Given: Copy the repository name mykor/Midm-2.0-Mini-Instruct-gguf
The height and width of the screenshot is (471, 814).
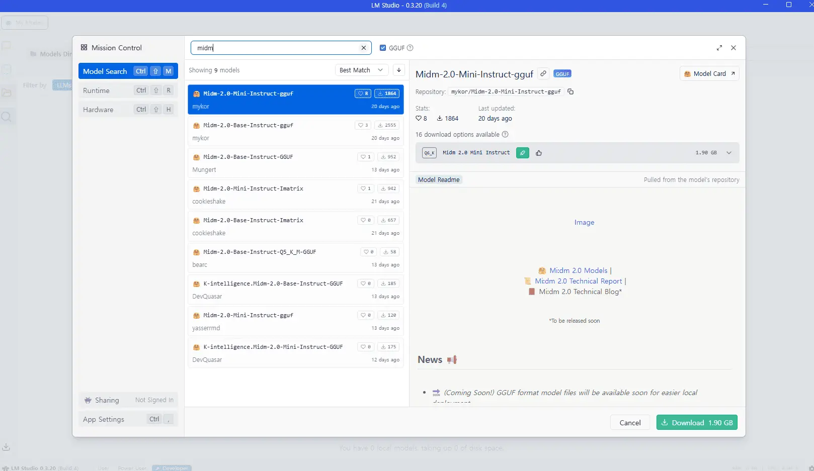Looking at the screenshot, I should (571, 91).
